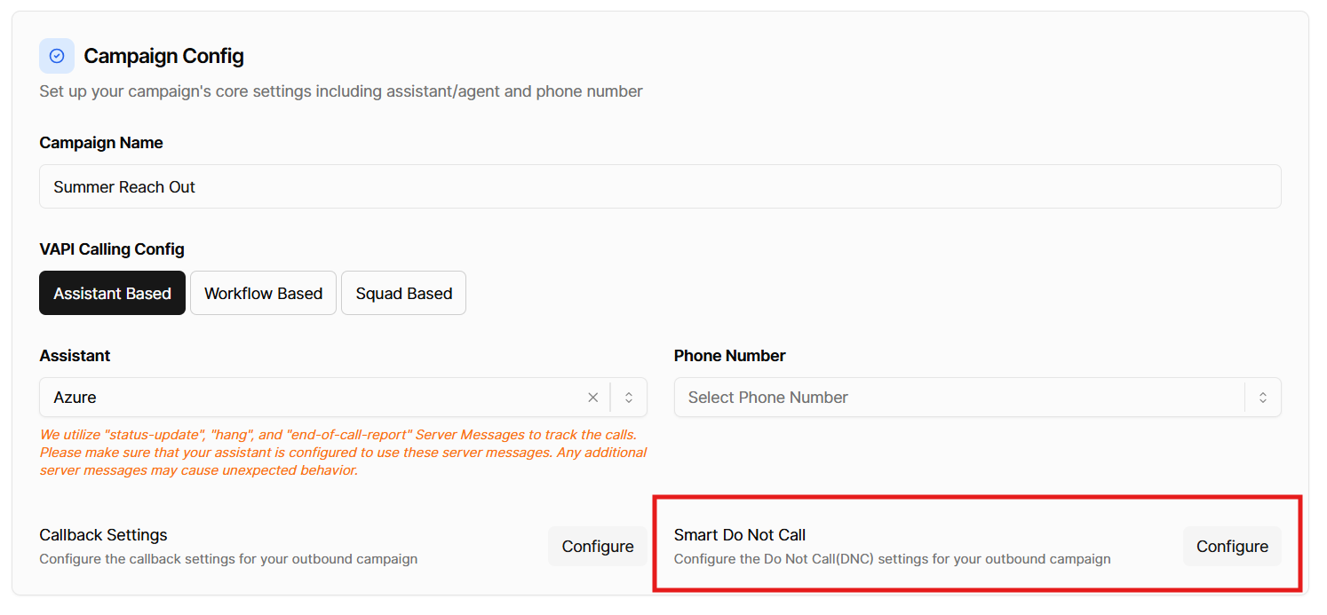Expand the Assistant dropdown arrows
The width and height of the screenshot is (1327, 615).
click(x=629, y=398)
